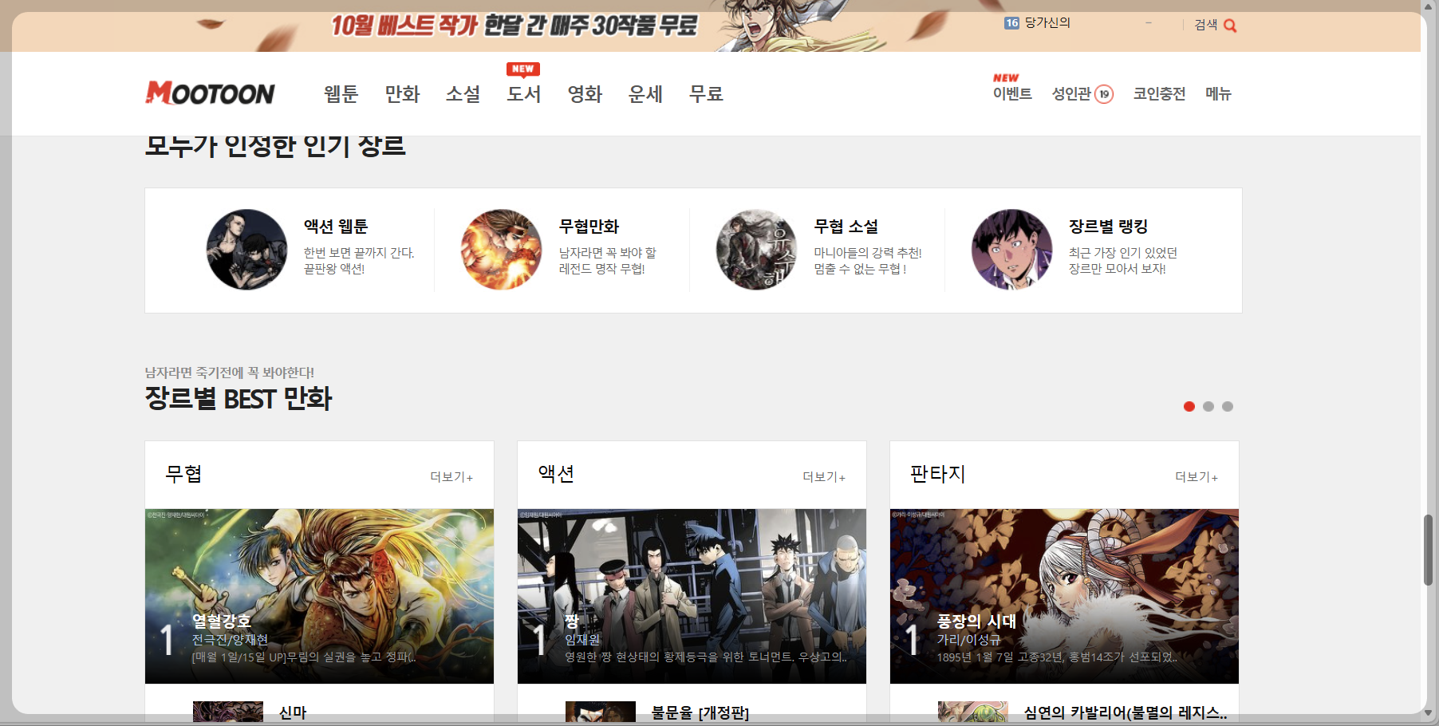The image size is (1439, 726).
Task: Go to the 영화 section
Action: [585, 94]
